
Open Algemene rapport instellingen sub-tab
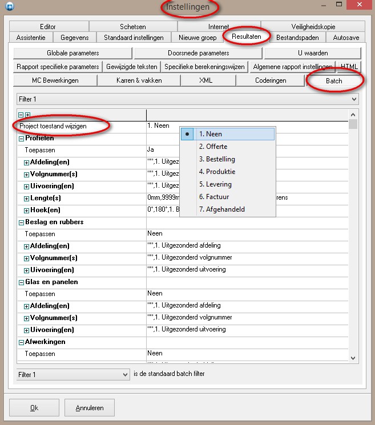point(293,67)
